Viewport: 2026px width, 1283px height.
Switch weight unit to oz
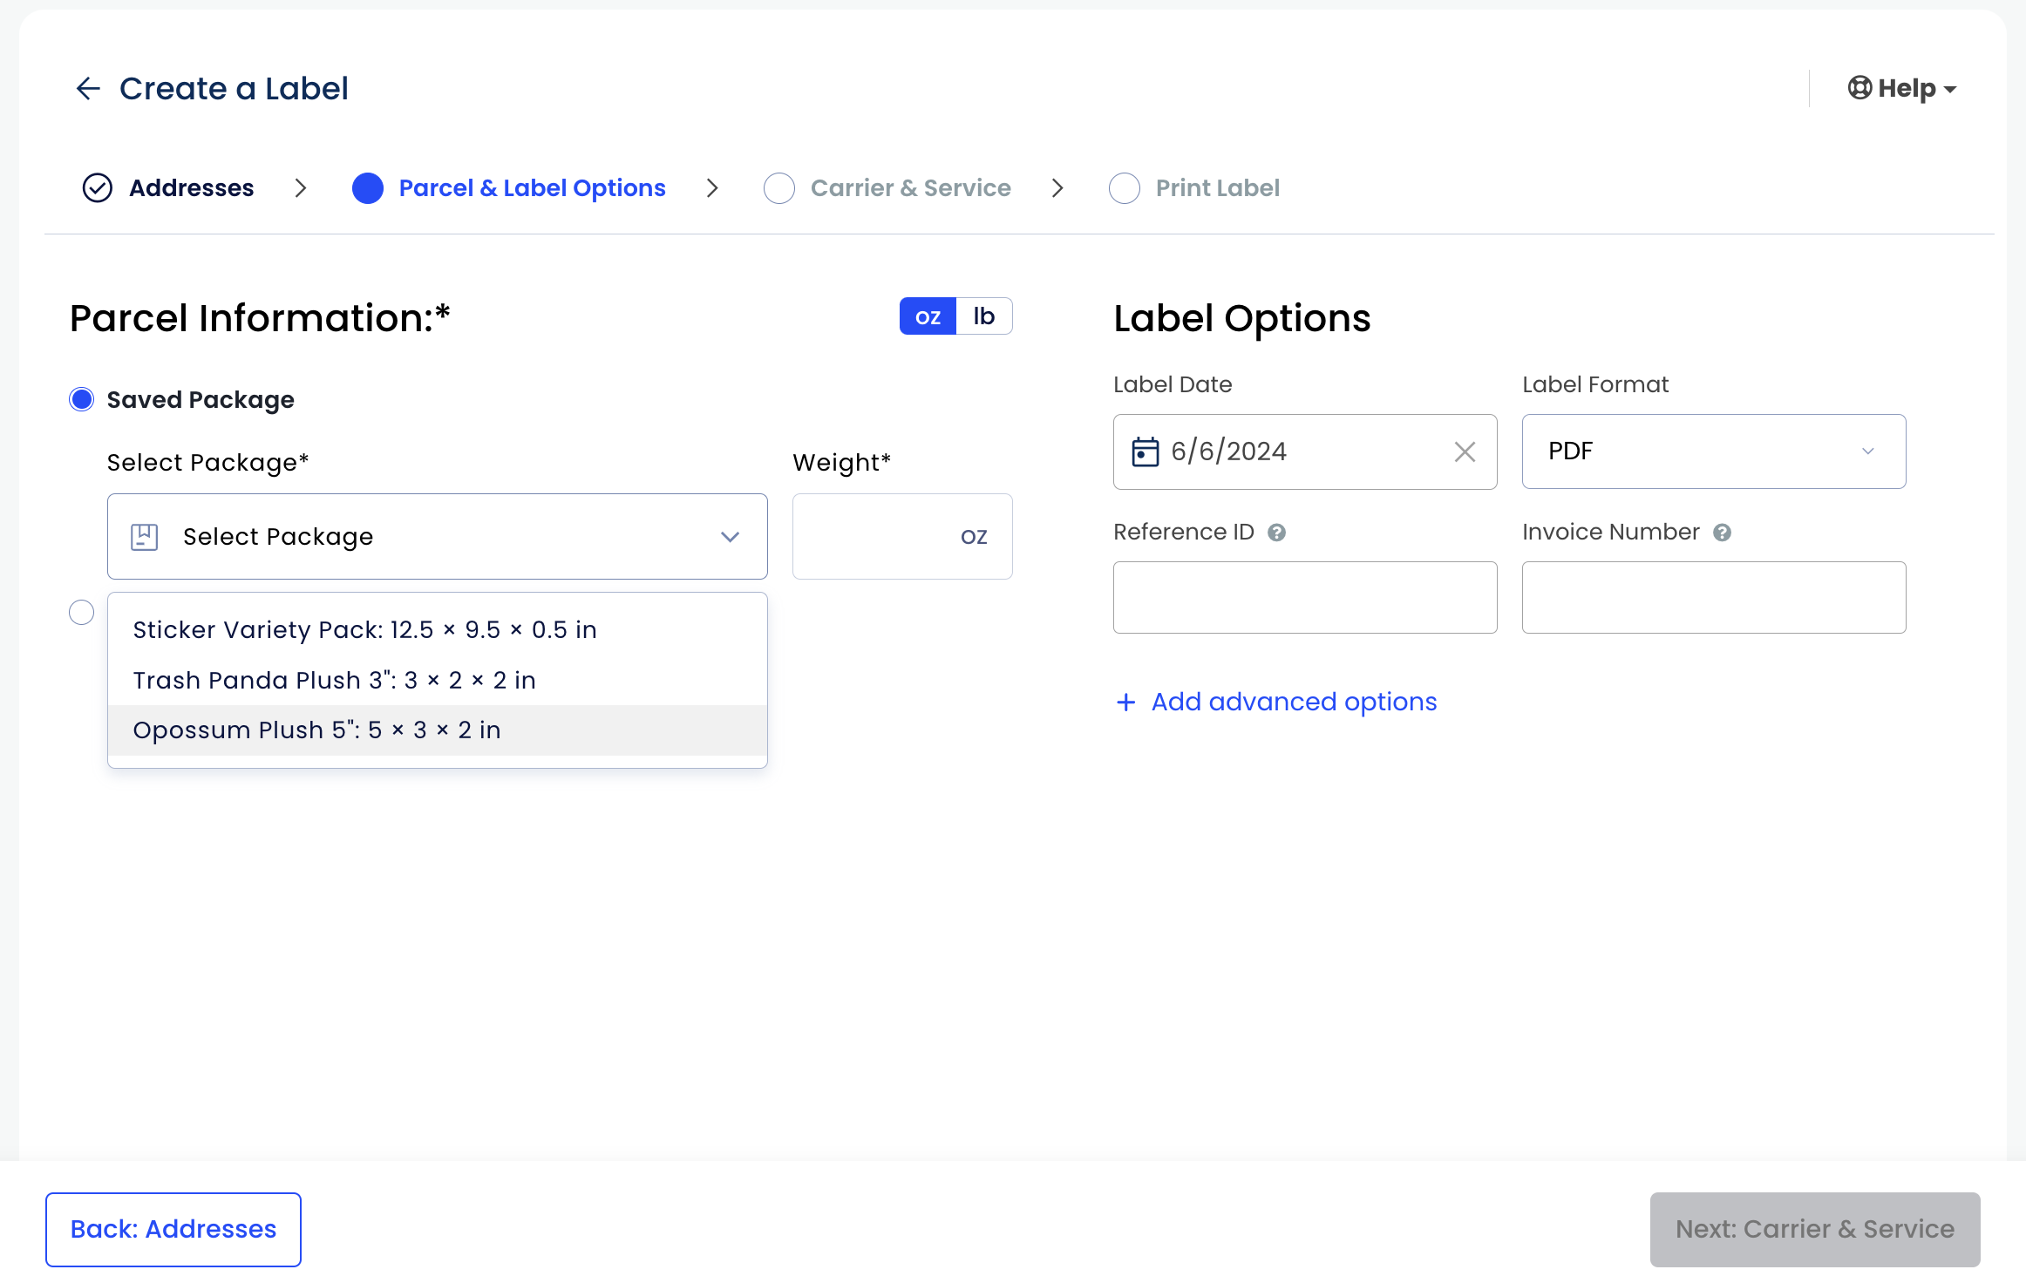(x=928, y=316)
